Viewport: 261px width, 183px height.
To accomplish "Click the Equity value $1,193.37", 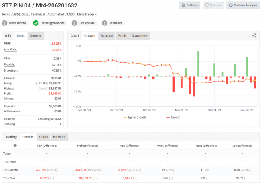I will (55, 83).
